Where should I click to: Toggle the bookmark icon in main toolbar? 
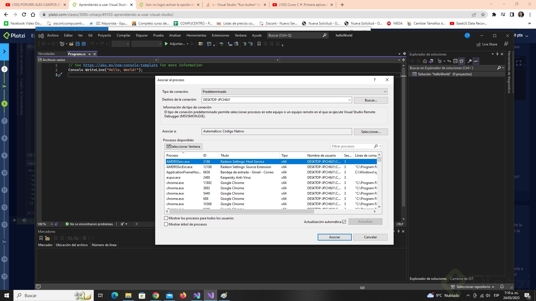259,44
